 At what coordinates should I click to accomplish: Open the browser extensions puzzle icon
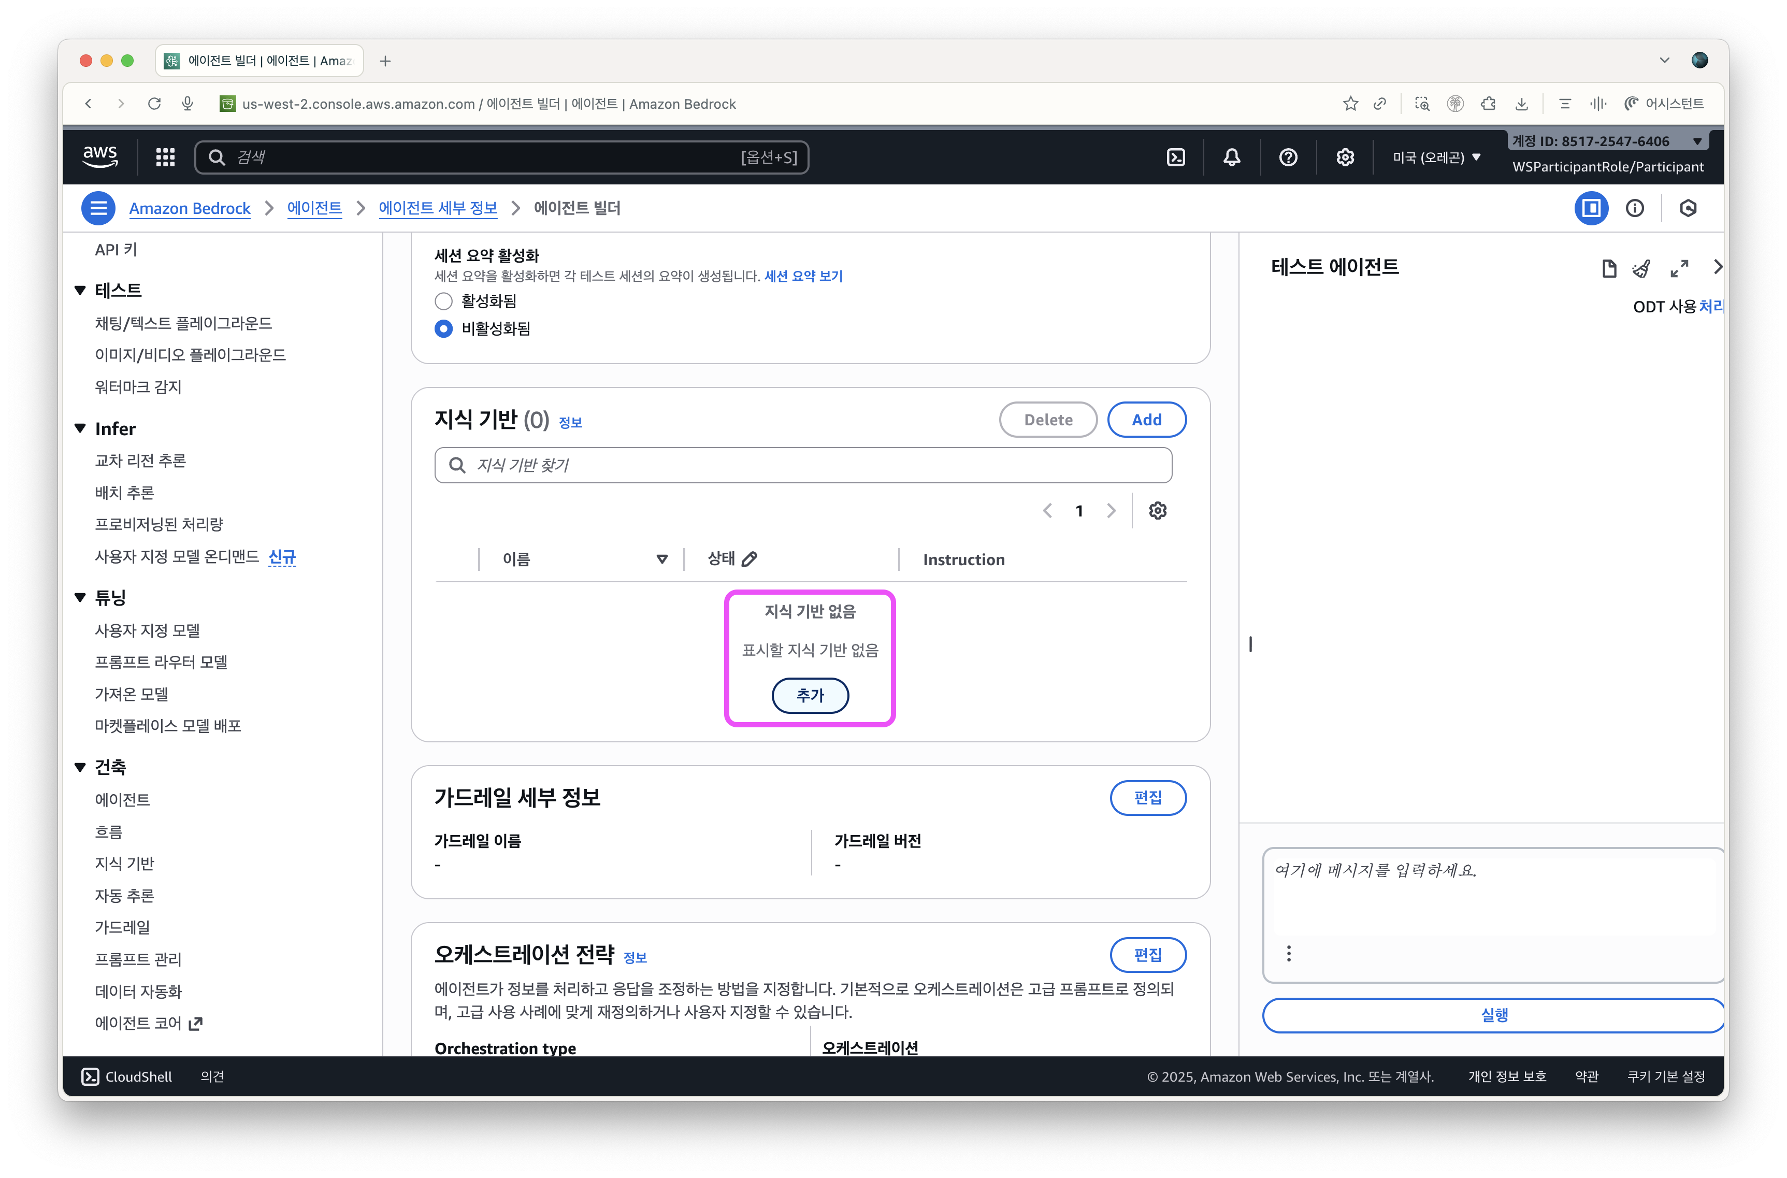[x=1488, y=104]
